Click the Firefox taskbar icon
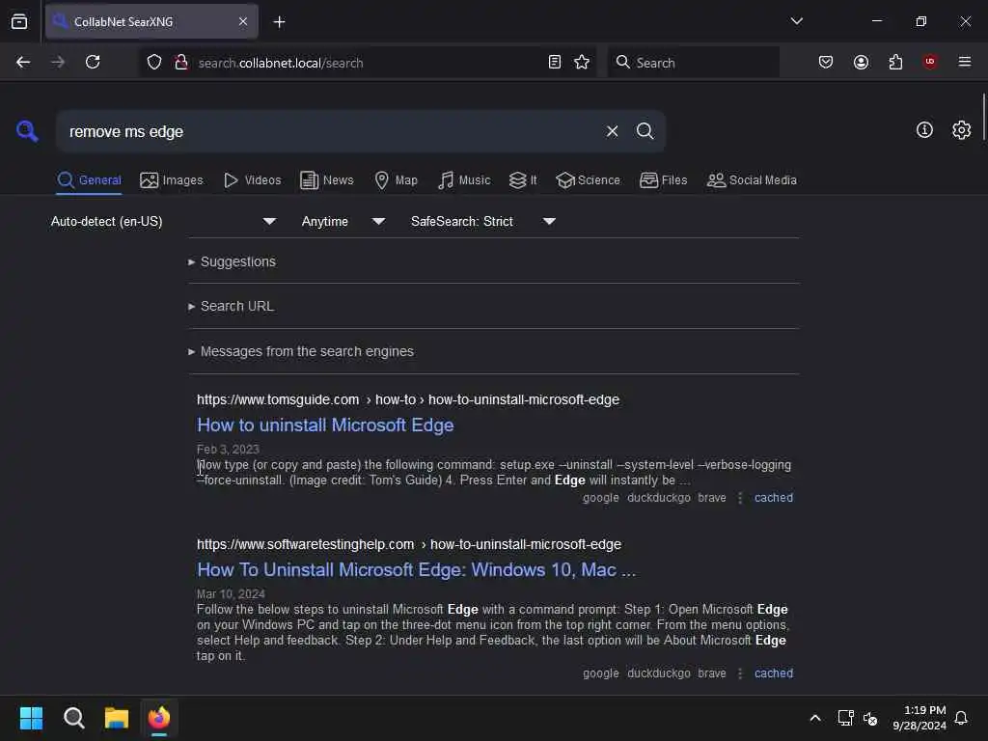 click(x=159, y=718)
